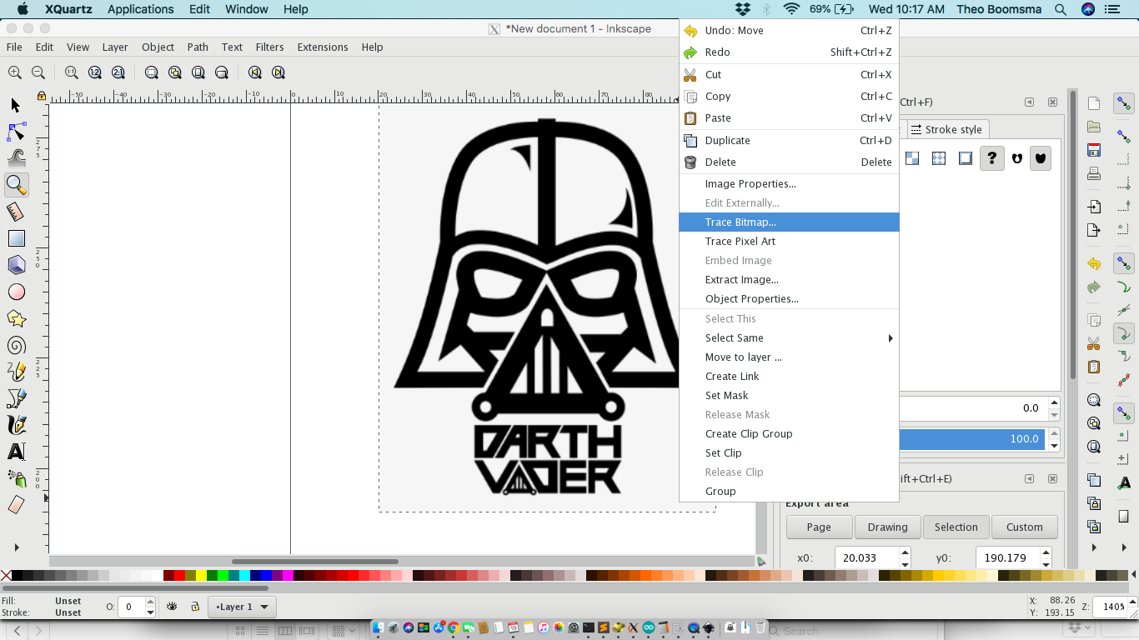Click the x0 export coordinate field
Image resolution: width=1139 pixels, height=640 pixels.
tap(867, 557)
